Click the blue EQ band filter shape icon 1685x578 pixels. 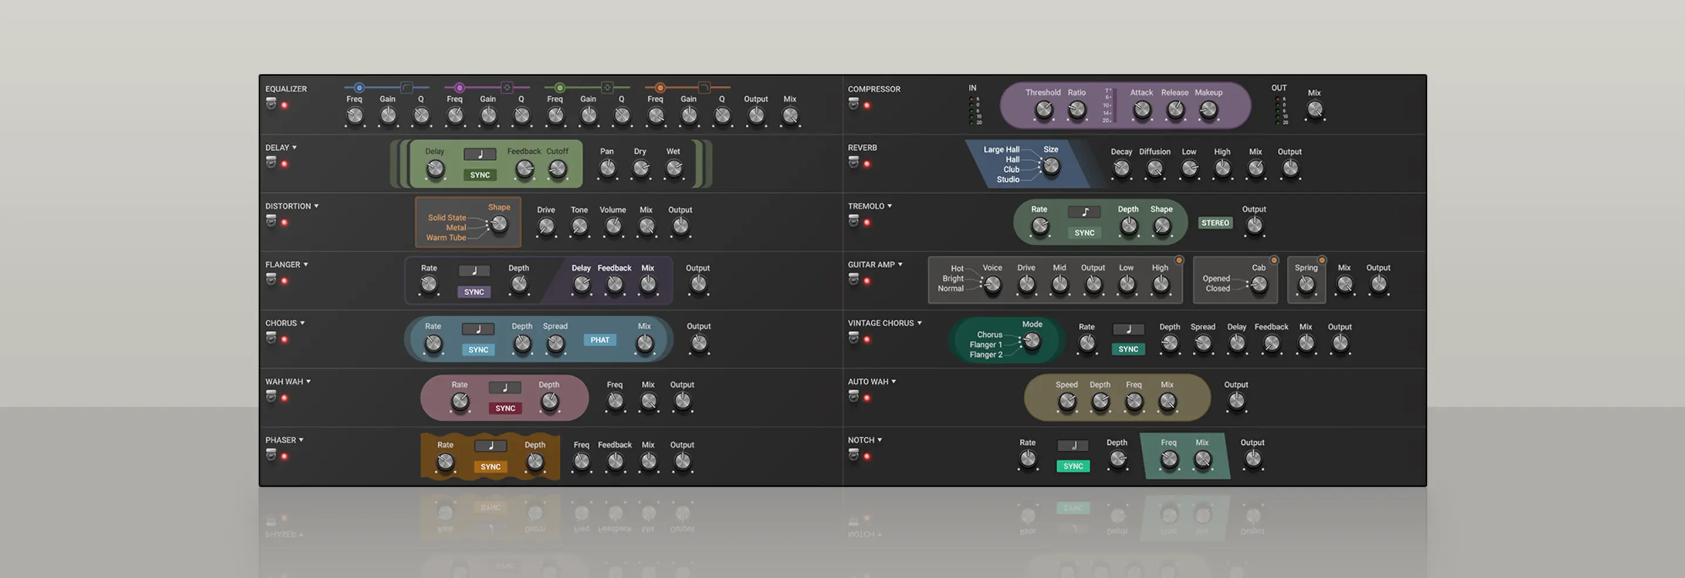(x=406, y=87)
